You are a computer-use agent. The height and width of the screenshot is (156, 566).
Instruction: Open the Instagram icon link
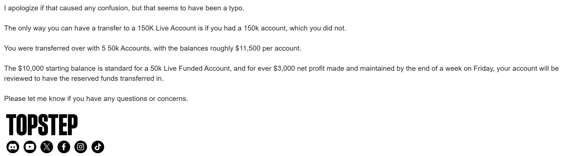81,147
